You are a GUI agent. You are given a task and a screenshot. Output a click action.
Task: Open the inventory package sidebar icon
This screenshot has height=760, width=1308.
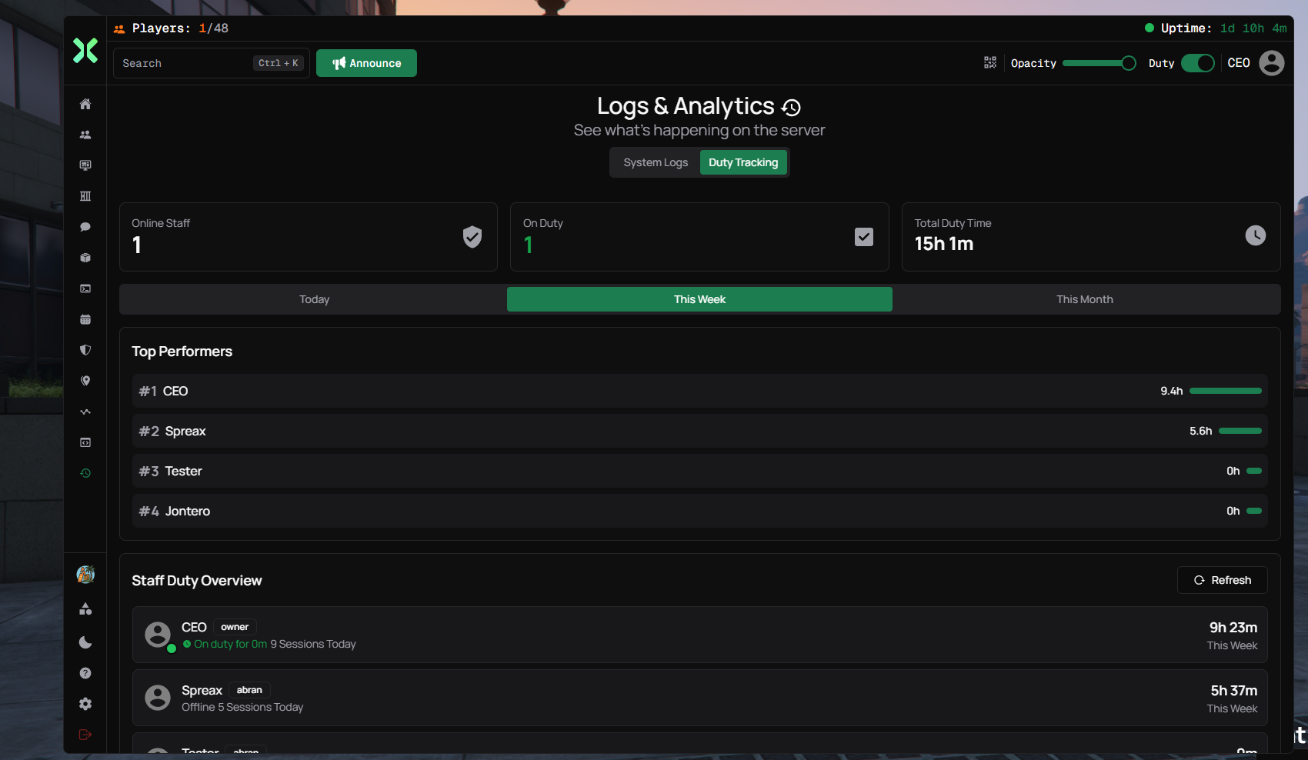[85, 258]
